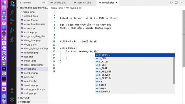Select the mysql.php tab
The height and width of the screenshot is (104, 185).
click(x=108, y=3)
